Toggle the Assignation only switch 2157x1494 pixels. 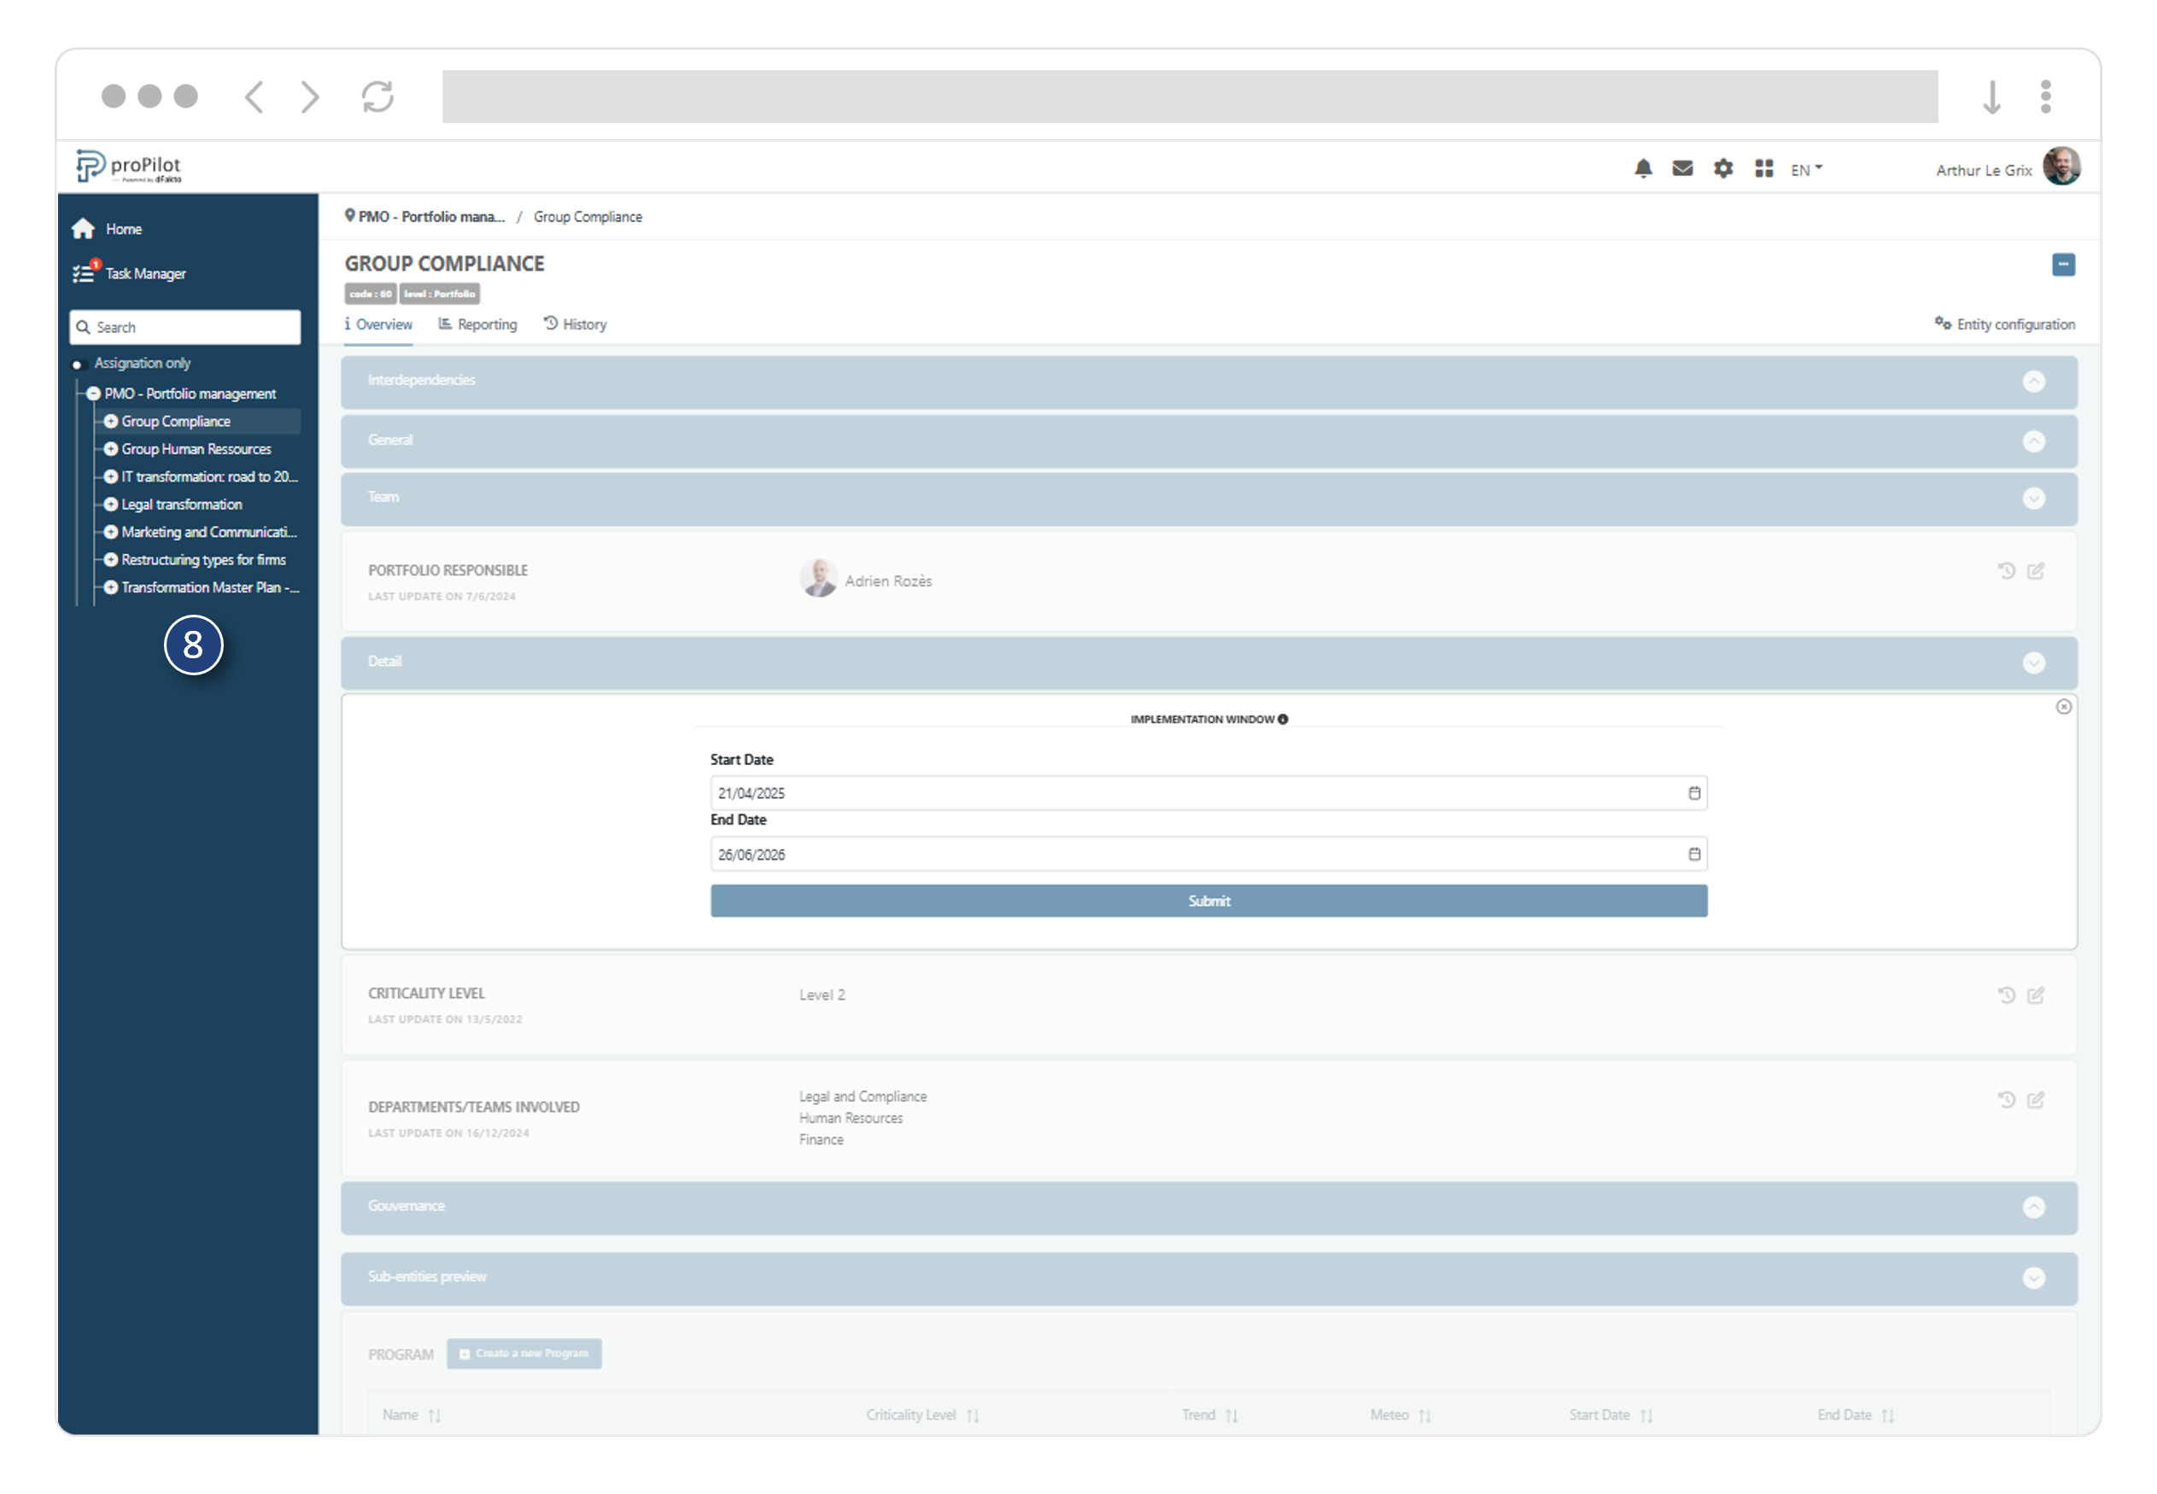coord(79,365)
